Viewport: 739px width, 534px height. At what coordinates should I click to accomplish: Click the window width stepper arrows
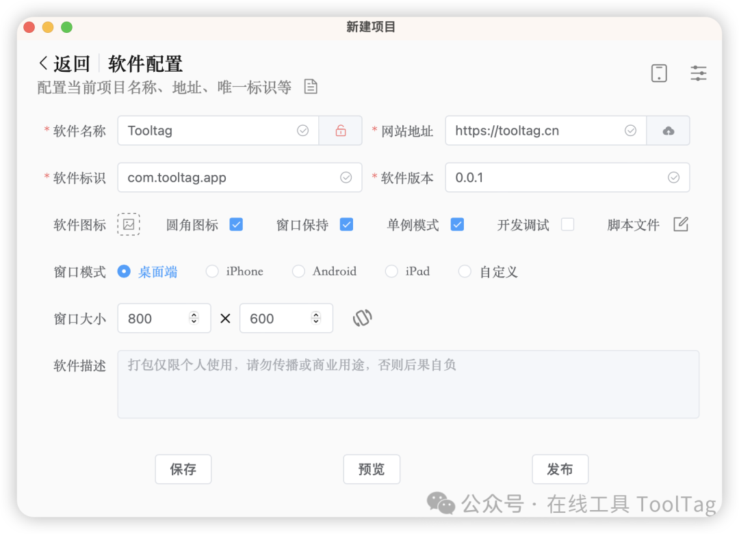pyautogui.click(x=194, y=318)
